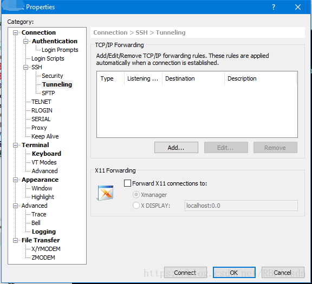Select VT Modes under Terminal

(44, 162)
